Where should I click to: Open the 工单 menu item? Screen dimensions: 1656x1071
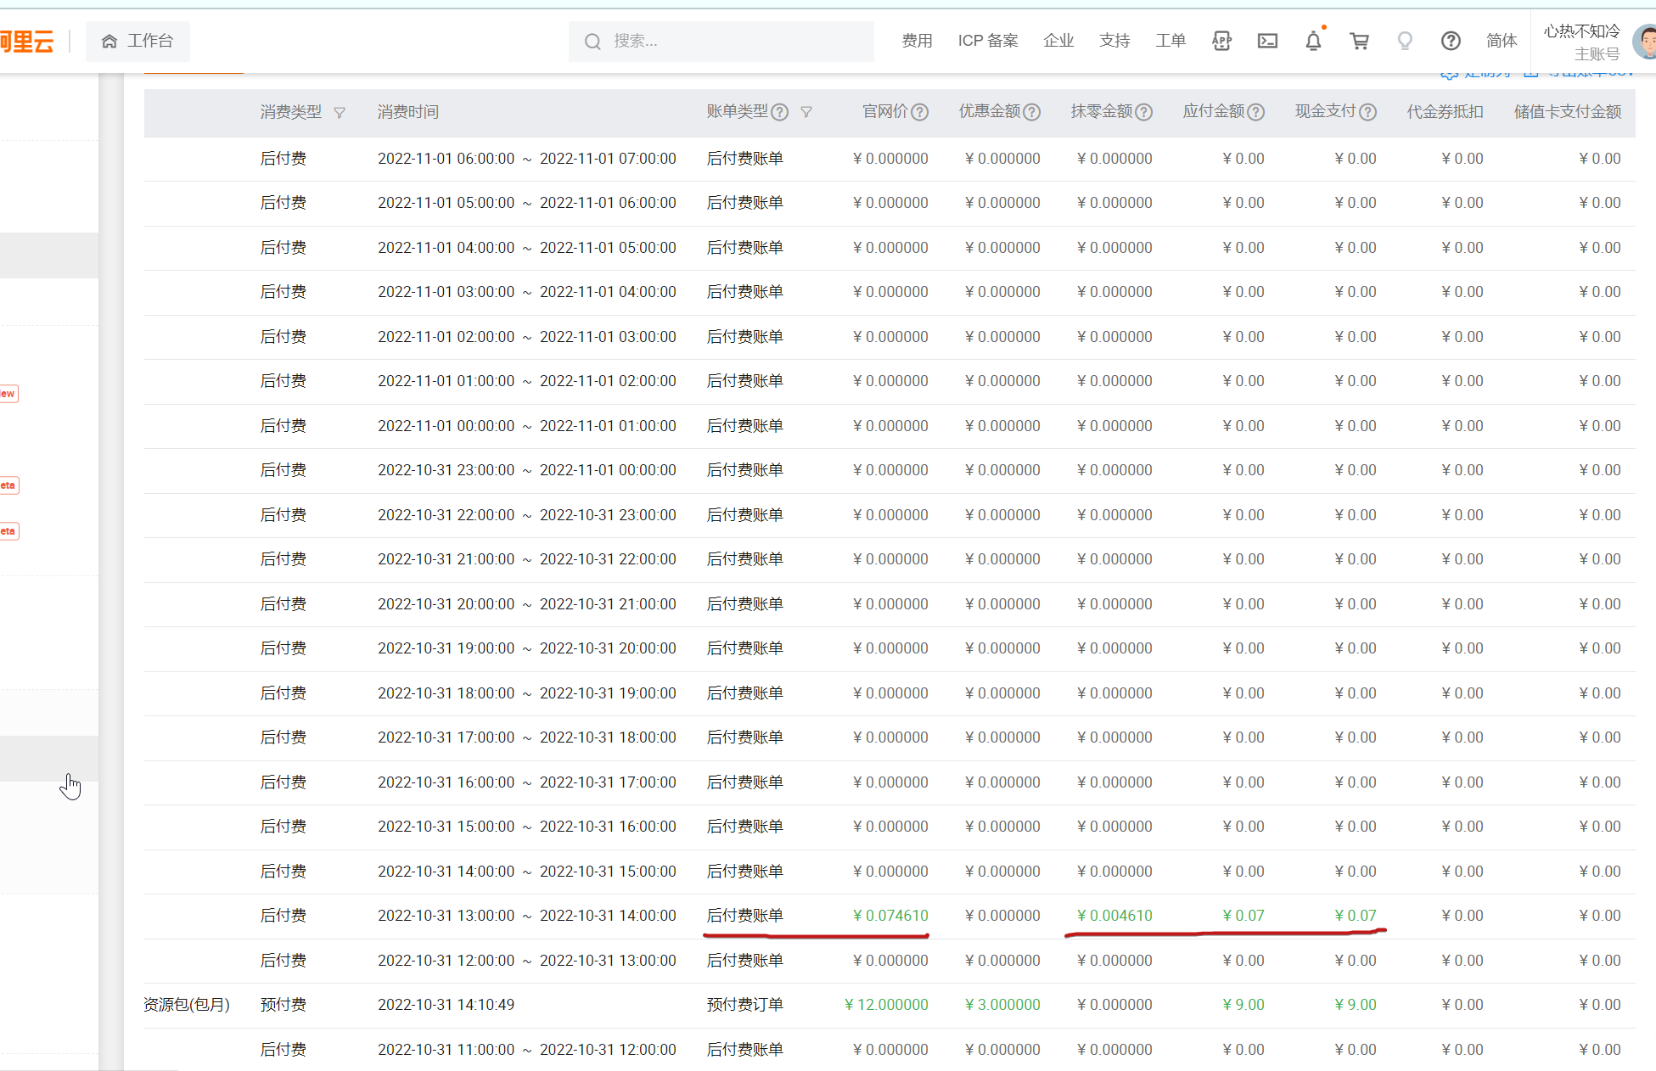pos(1170,41)
